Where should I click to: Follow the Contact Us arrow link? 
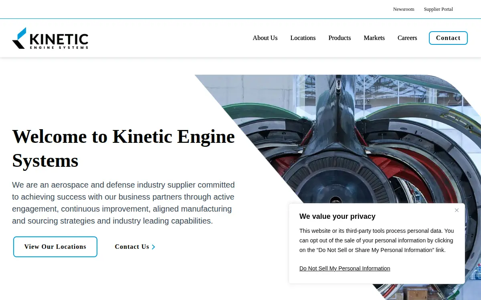point(135,247)
